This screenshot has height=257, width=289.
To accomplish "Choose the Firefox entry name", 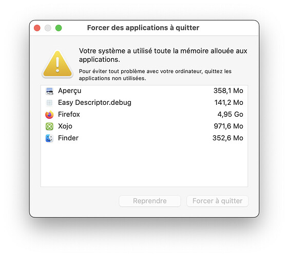I will click(x=69, y=115).
